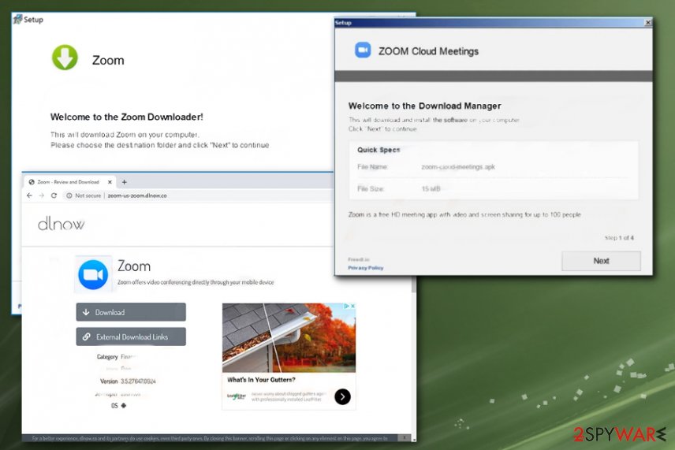The image size is (675, 450).
Task: Go forward in the browser
Action: point(41,195)
